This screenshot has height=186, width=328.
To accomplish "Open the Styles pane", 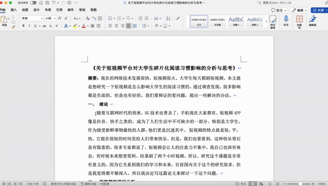I will tap(273, 22).
